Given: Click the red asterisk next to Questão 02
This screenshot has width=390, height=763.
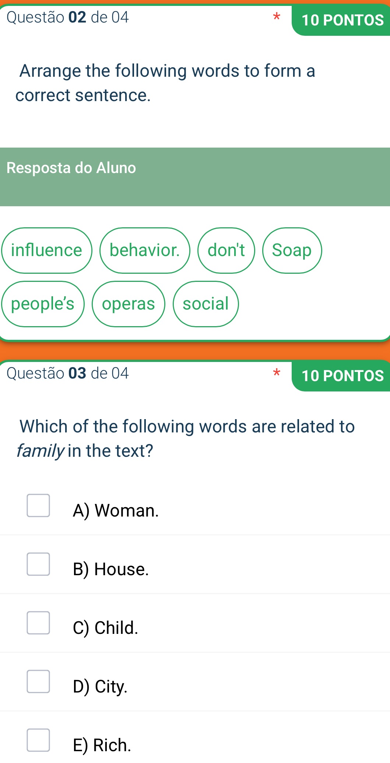Looking at the screenshot, I should (x=277, y=17).
